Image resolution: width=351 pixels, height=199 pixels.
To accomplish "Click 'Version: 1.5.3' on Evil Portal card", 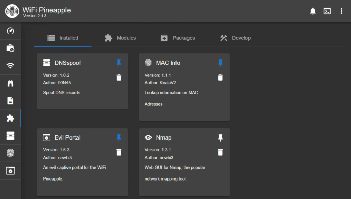I will 56,150.
